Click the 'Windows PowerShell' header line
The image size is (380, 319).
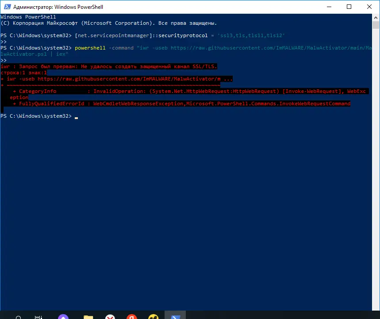point(28,17)
